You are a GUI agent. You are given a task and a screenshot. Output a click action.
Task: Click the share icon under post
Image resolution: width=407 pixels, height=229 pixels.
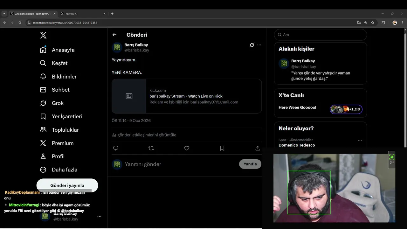click(x=258, y=148)
